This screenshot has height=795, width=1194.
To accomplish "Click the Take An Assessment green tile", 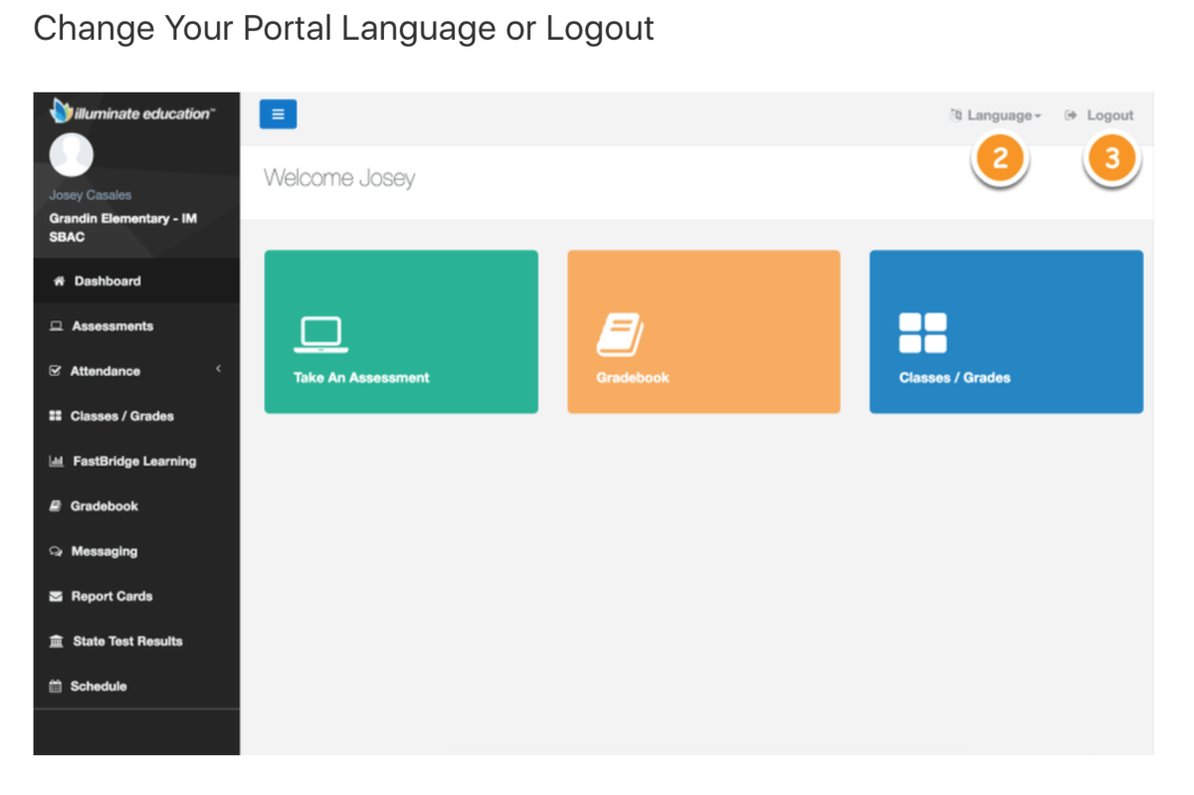I will pyautogui.click(x=401, y=331).
